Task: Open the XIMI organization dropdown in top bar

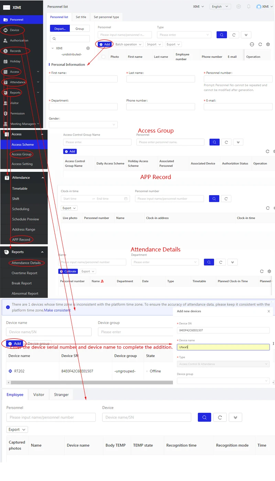Action: pyautogui.click(x=198, y=7)
